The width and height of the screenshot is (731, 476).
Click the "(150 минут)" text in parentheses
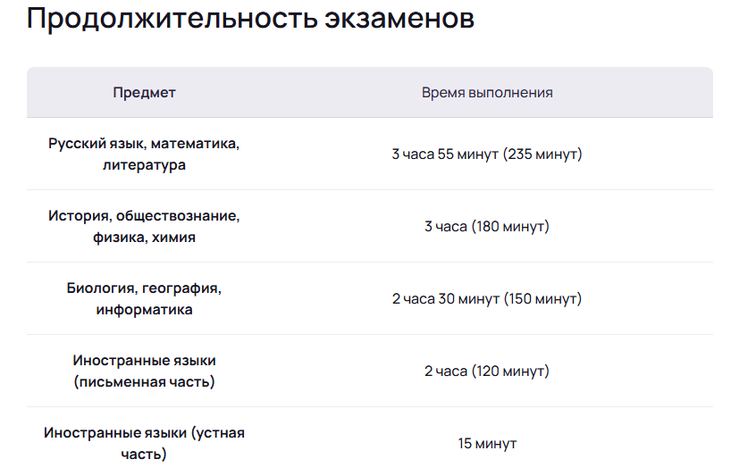pos(542,299)
